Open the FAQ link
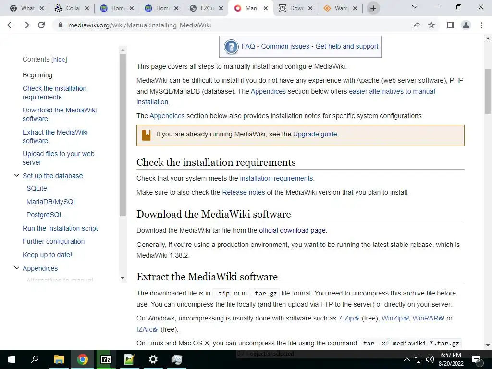Viewport: 492px width, 369px height. [248, 47]
